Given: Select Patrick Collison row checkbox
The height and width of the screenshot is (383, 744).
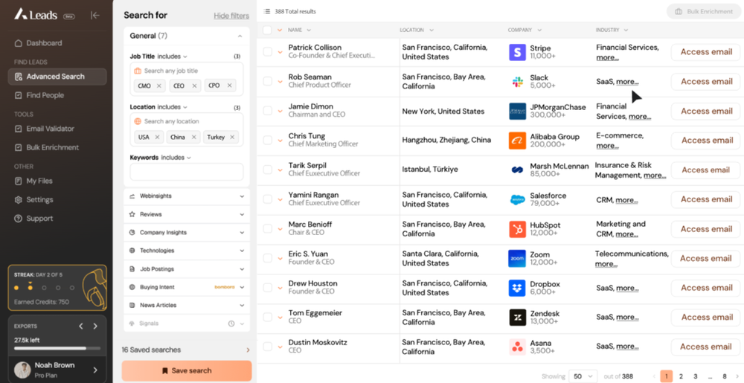Looking at the screenshot, I should [x=268, y=51].
